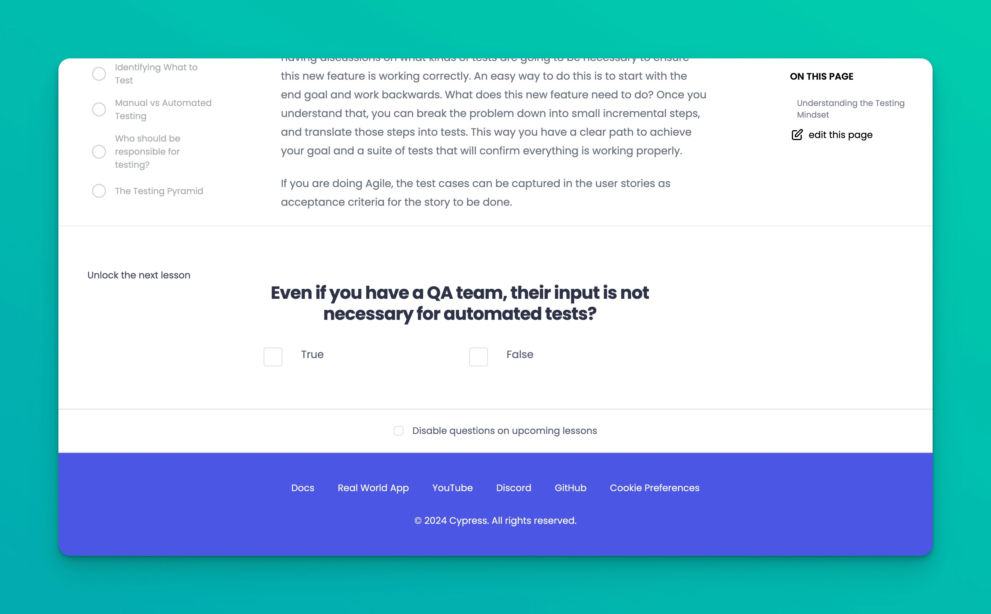The height and width of the screenshot is (614, 991).
Task: Select the Testing Pyramid radio button
Action: 99,191
